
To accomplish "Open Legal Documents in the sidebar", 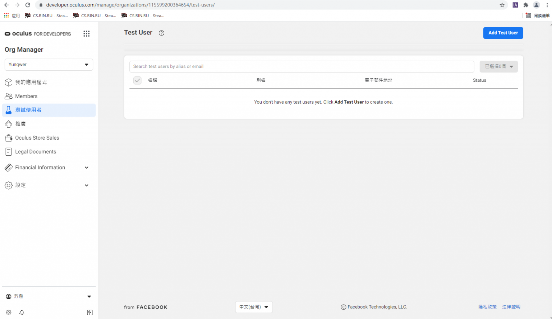I will [x=36, y=152].
